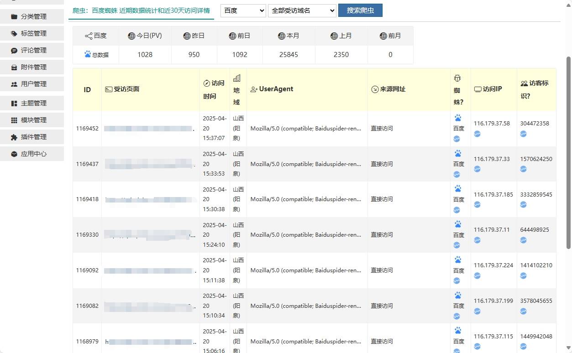572x353 pixels.
Task: Click the spider paw icon in row 1169452
Action: click(458, 117)
